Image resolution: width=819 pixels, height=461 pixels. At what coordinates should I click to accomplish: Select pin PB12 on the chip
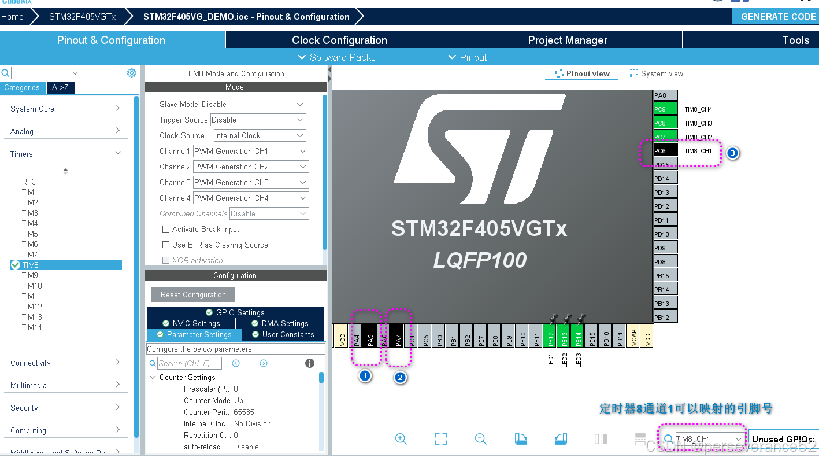(665, 317)
